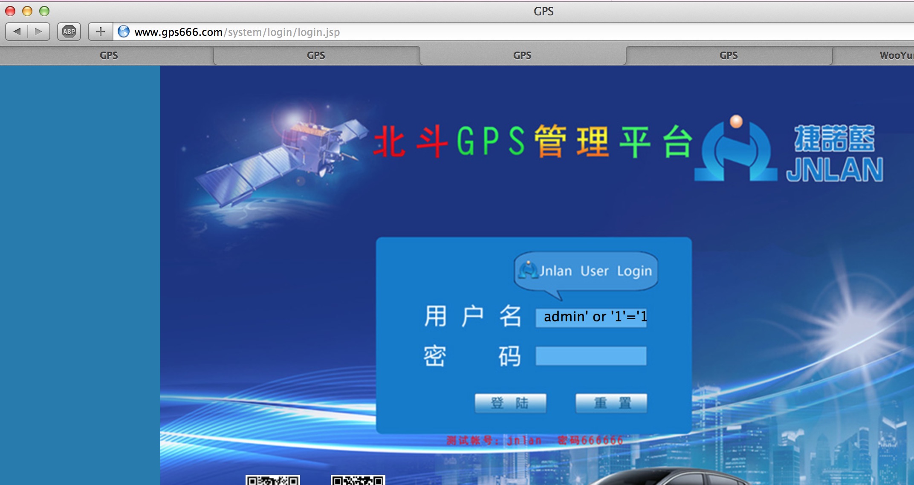Click the right QR code image
Screen dimensions: 914x485
pyautogui.click(x=358, y=480)
